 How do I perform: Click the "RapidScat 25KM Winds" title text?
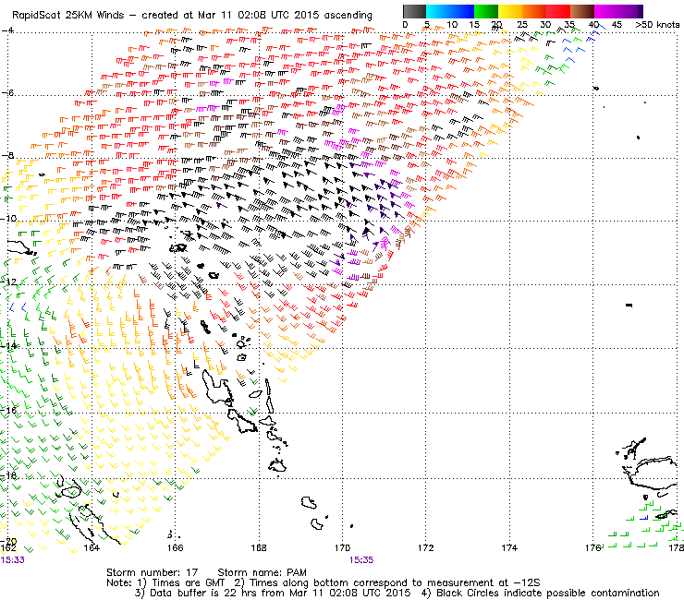(68, 16)
